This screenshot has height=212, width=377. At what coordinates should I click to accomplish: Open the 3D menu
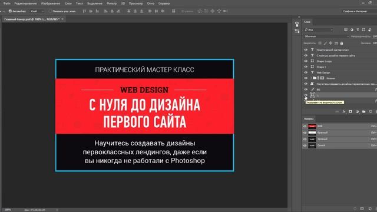pyautogui.click(x=123, y=4)
